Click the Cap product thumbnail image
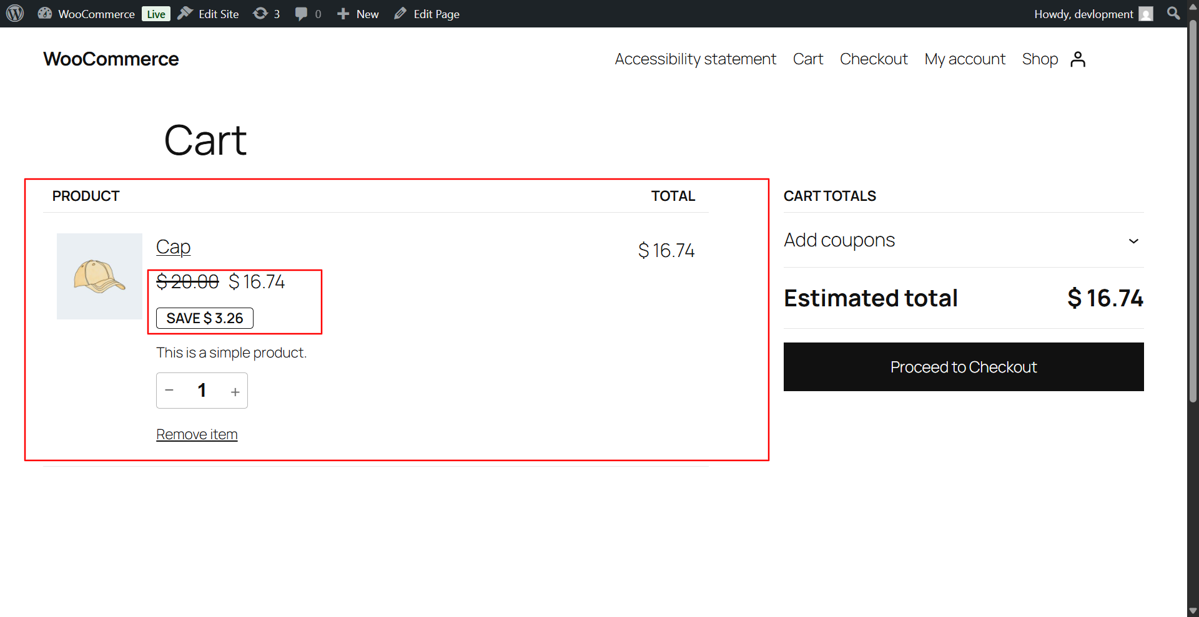 (99, 276)
